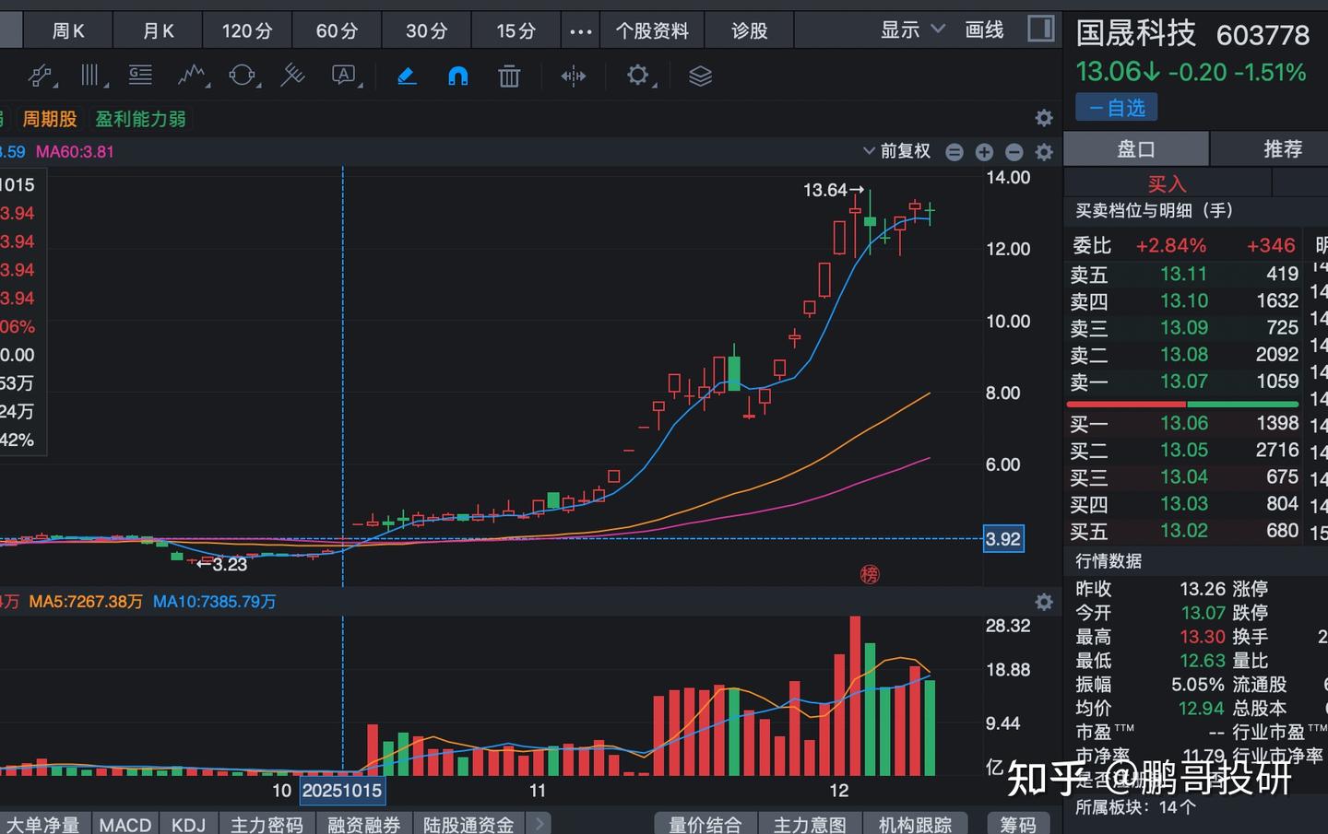Viewport: 1328px width, 834px height.
Task: Click the 20251015 date marker field
Action: coord(342,790)
